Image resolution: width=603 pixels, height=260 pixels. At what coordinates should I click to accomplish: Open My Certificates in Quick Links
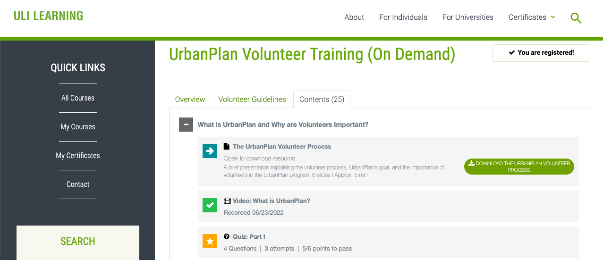tap(78, 156)
